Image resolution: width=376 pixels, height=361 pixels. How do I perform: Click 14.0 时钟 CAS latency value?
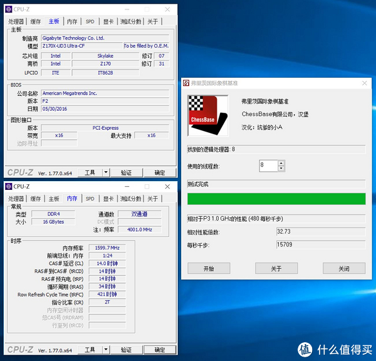coord(107,263)
